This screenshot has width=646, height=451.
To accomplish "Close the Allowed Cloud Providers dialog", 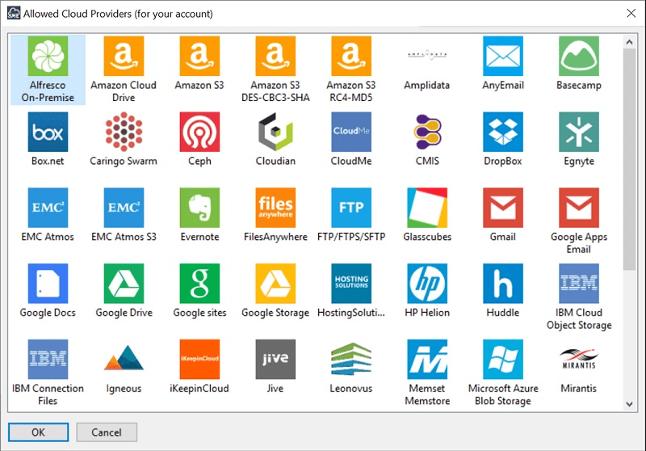I will (631, 13).
